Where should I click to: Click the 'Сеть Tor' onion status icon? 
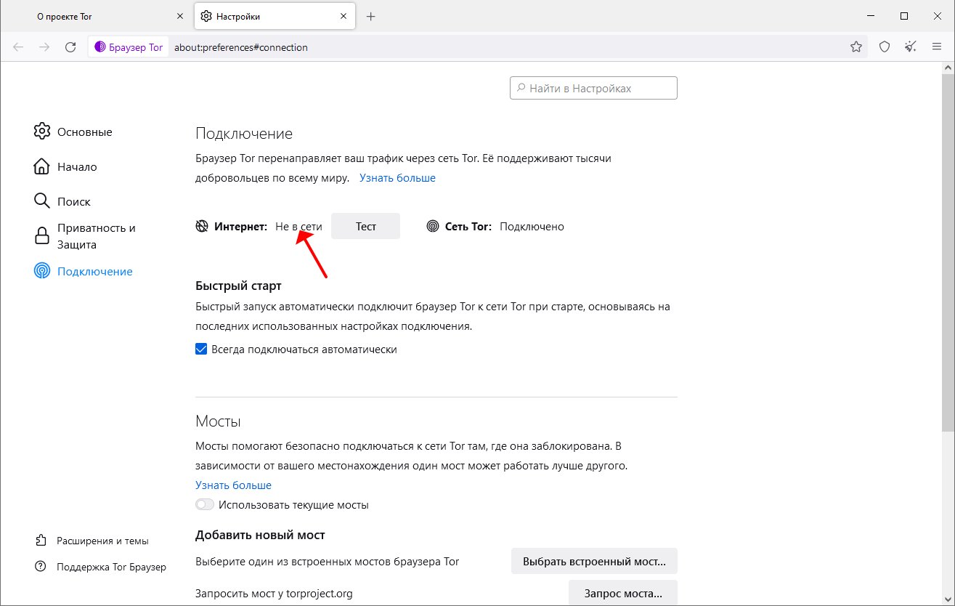(x=433, y=226)
